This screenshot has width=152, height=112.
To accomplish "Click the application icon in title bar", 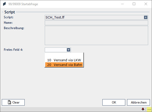I will point(4,4).
